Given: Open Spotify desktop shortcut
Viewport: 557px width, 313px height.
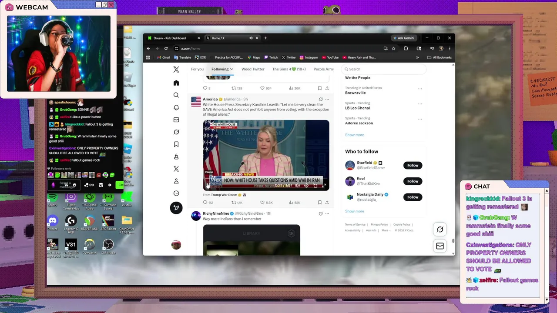Looking at the screenshot, I should (x=52, y=199).
